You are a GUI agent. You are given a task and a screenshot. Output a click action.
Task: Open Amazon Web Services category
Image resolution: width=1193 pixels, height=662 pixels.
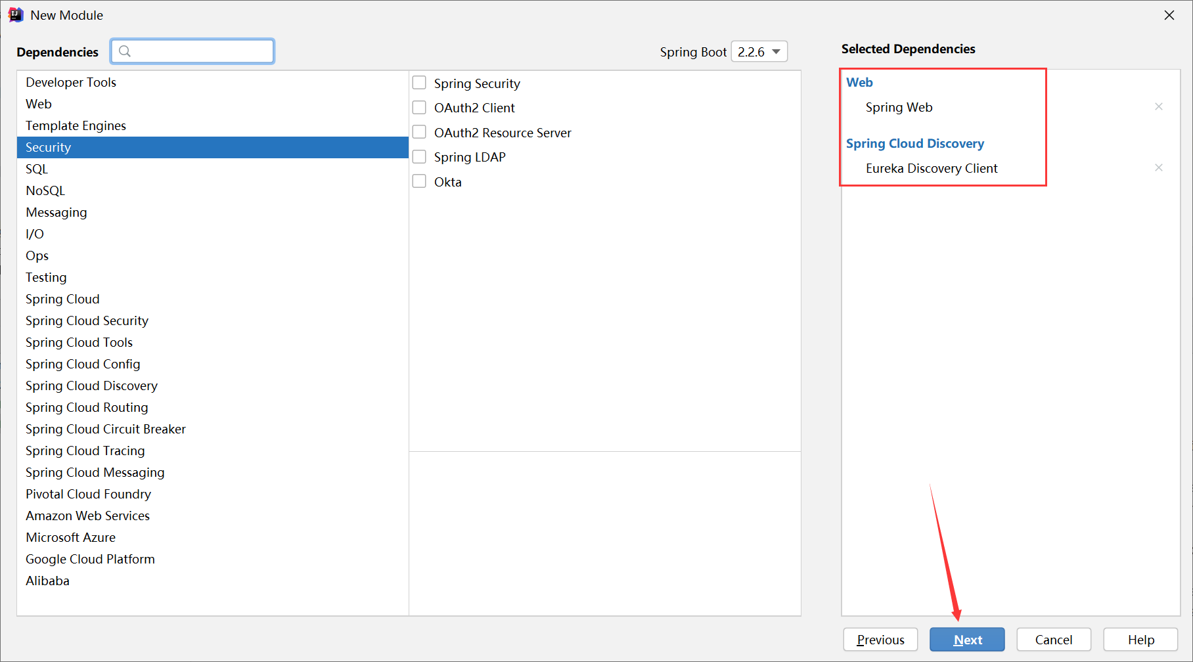213,516
